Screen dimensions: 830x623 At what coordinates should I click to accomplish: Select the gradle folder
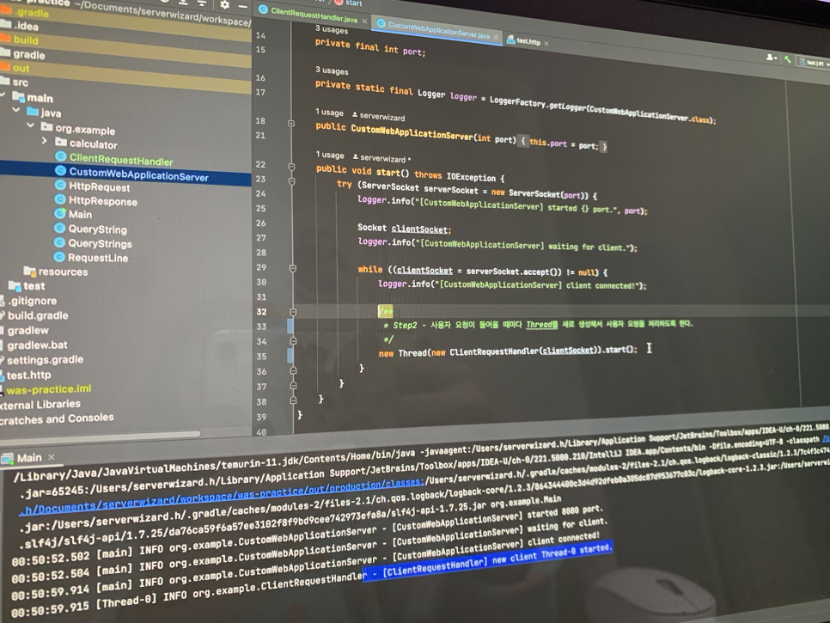(x=29, y=54)
